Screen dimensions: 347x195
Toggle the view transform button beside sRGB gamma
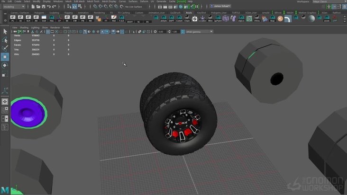183,32
